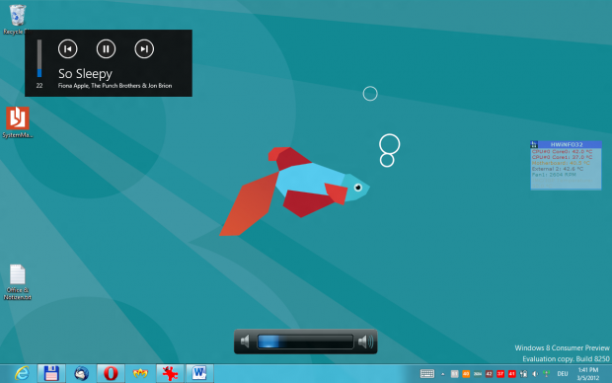Viewport: 612px width, 383px height.
Task: Skip to the next track in media overlay
Action: point(144,48)
